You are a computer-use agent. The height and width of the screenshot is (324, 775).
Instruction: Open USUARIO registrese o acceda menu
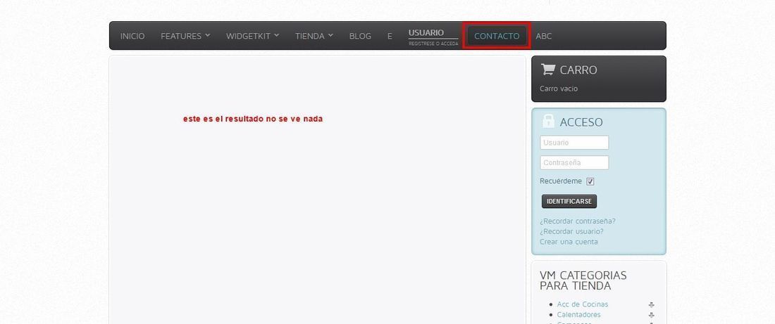[x=433, y=37]
